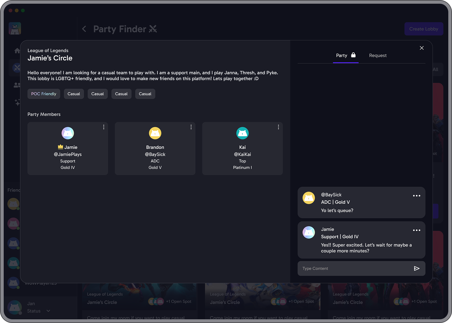This screenshot has width=452, height=323.
Task: Open Brandon's member card options menu
Action: [x=191, y=127]
